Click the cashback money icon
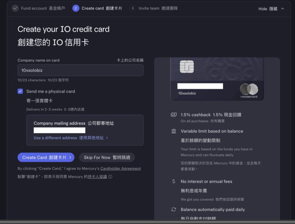 [174, 115]
